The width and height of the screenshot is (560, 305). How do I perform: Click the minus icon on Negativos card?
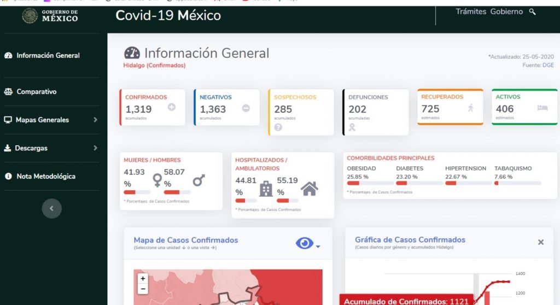(x=246, y=108)
